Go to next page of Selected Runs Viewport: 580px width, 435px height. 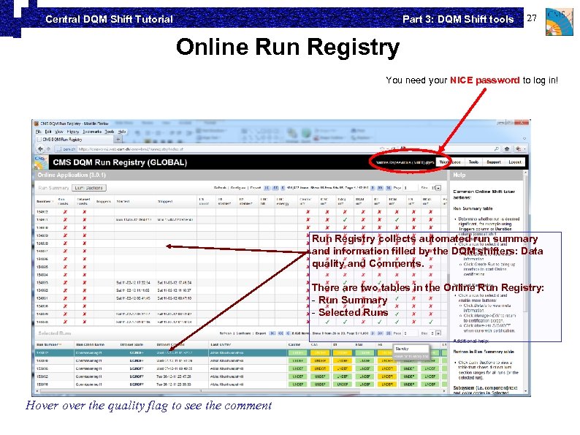tap(373, 333)
